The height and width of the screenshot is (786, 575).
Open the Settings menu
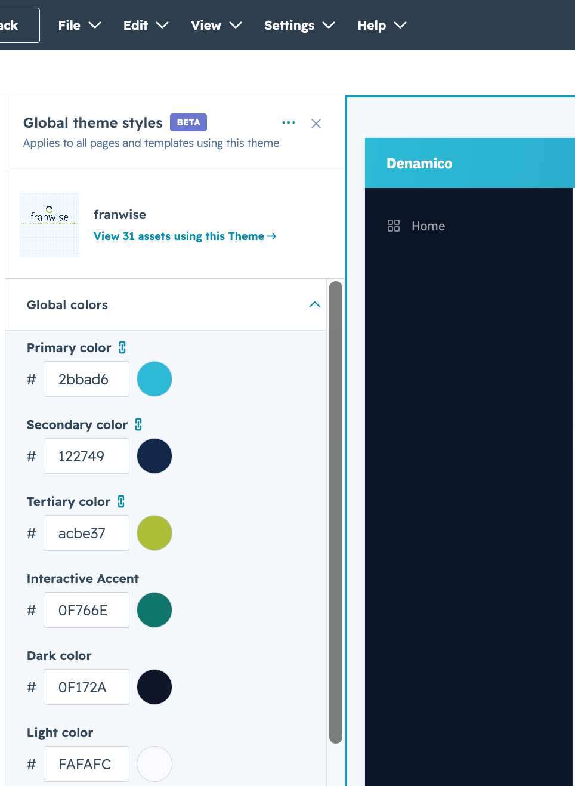(299, 25)
